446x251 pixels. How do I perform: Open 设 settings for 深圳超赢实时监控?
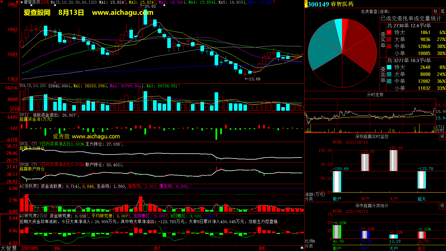tap(442, 136)
